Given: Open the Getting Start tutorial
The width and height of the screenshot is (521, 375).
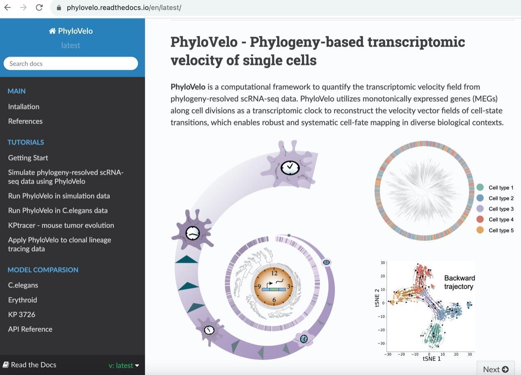Looking at the screenshot, I should [28, 158].
